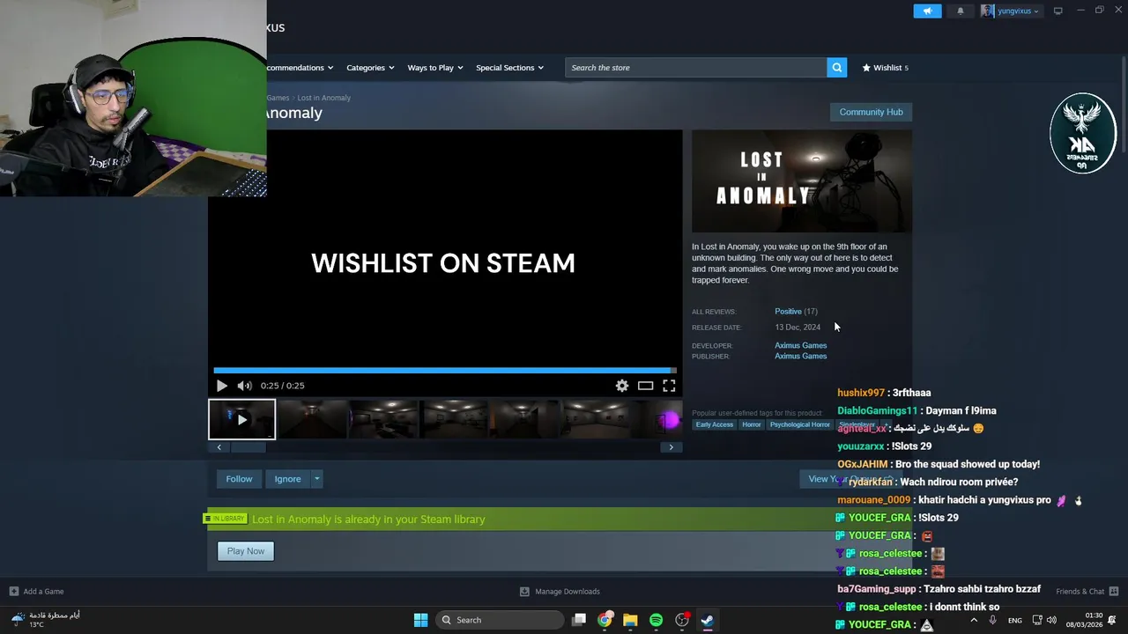Viewport: 1128px width, 634px height.
Task: Open the volume tray icon
Action: click(x=1051, y=620)
